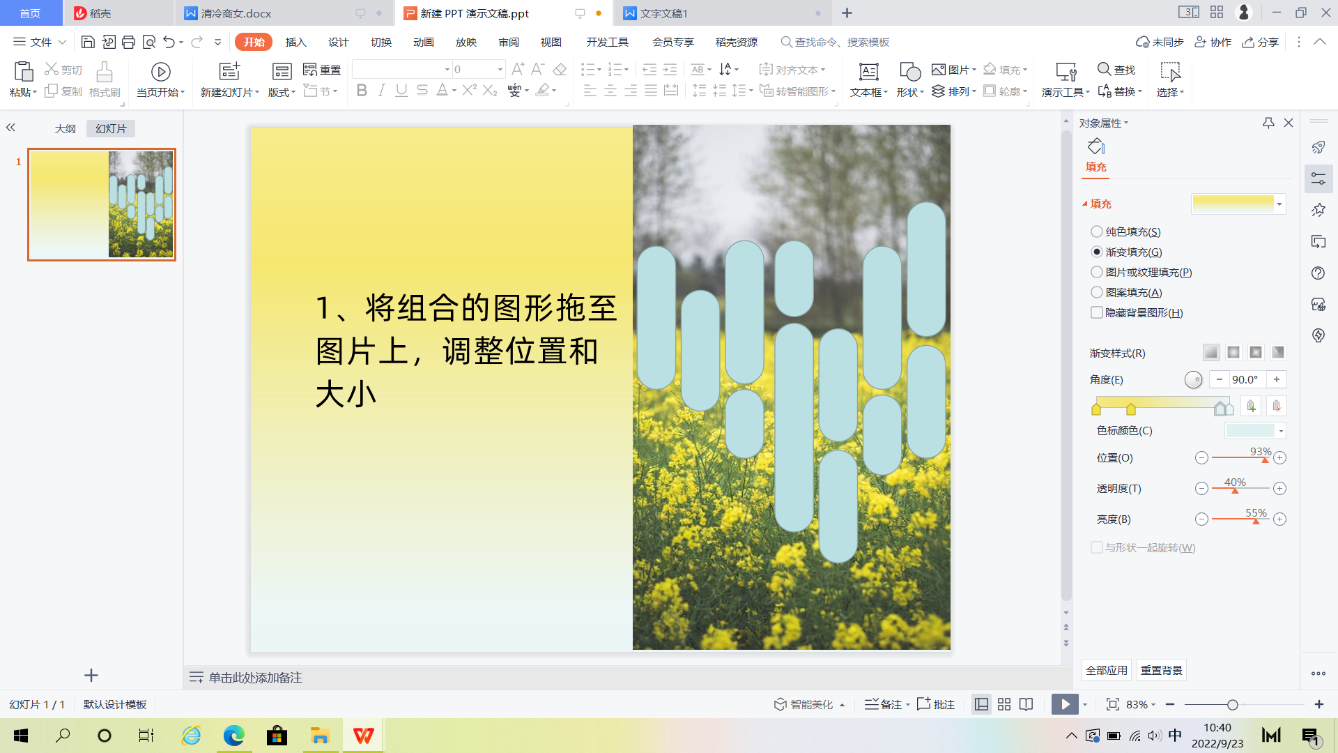Switch to slide sorter grid view icon
The image size is (1338, 753).
coord(1003,704)
